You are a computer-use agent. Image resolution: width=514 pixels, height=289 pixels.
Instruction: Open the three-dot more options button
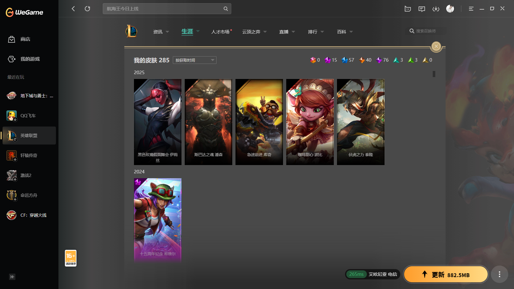point(500,274)
